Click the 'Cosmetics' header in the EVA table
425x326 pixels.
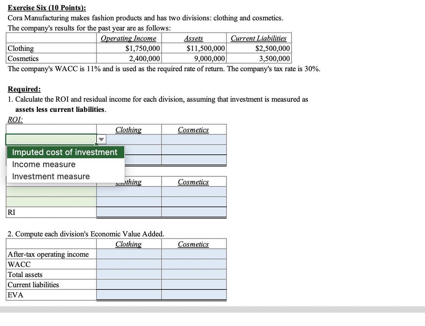point(193,244)
